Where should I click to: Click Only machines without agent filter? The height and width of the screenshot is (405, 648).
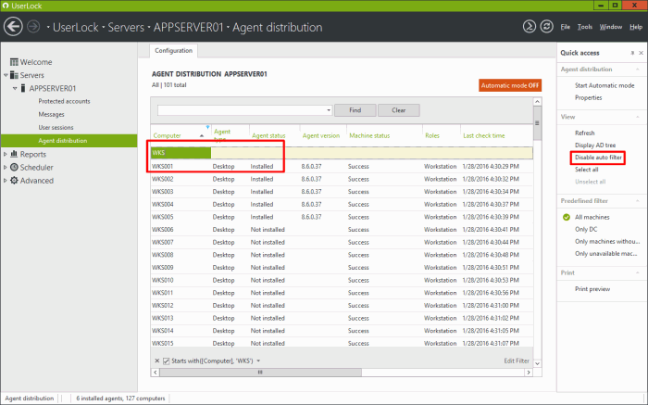607,241
